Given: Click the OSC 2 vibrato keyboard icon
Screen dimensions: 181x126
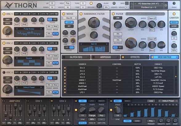Looking at the screenshot, I should [55, 63].
